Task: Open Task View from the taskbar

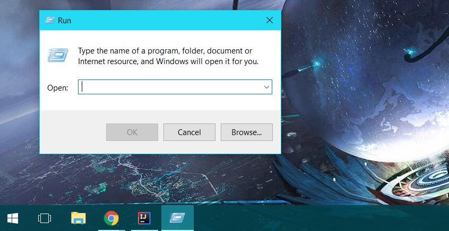Action: pyautogui.click(x=45, y=218)
